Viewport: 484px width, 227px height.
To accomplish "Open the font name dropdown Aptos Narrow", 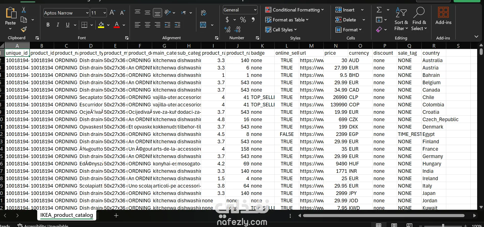I will (87, 13).
